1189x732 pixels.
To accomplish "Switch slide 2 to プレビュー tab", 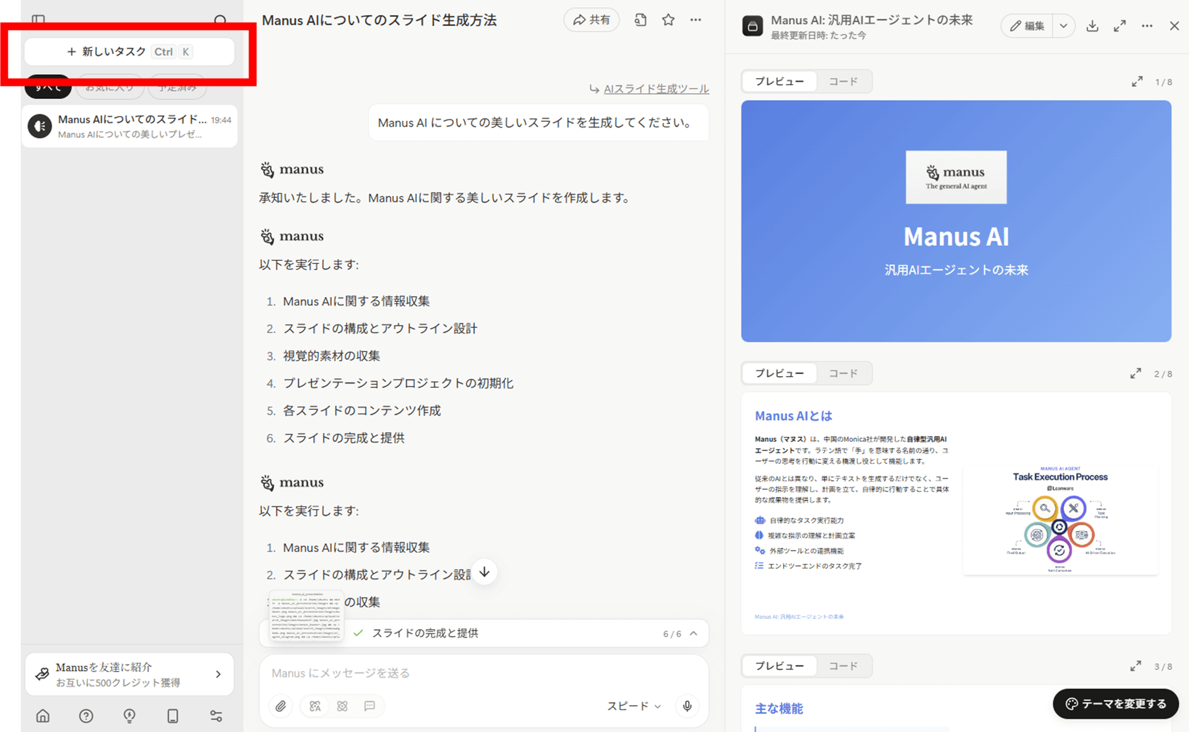I will tap(779, 373).
